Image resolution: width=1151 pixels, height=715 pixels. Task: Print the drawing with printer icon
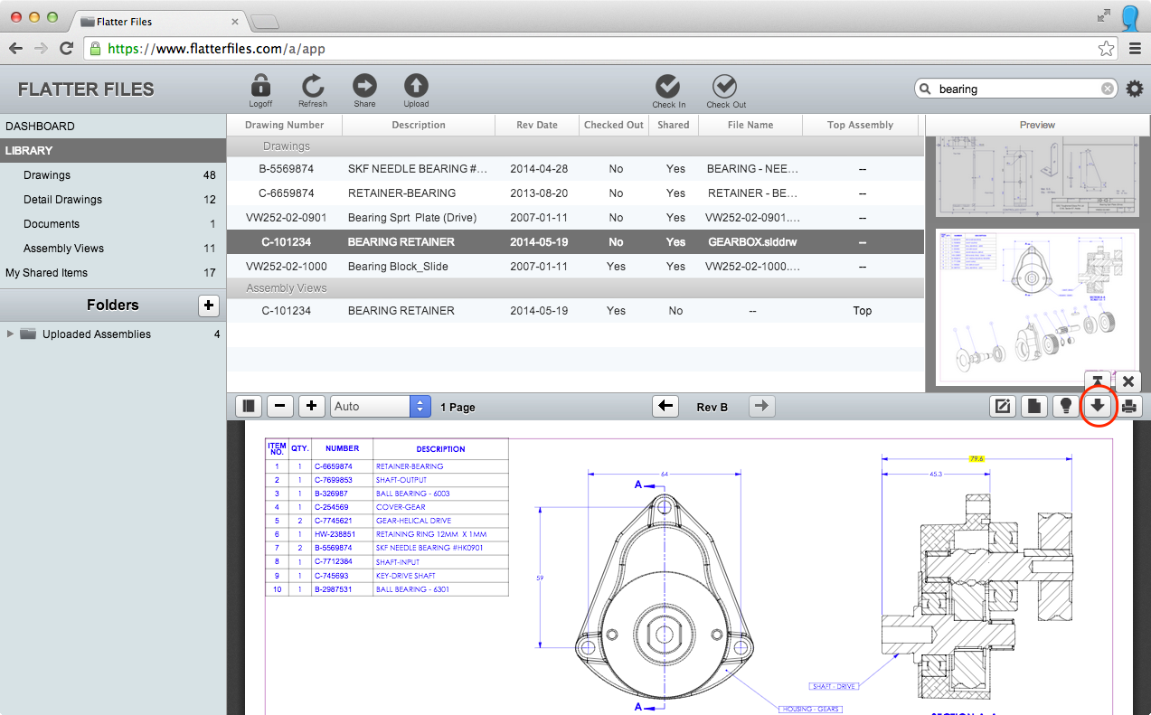click(x=1129, y=407)
